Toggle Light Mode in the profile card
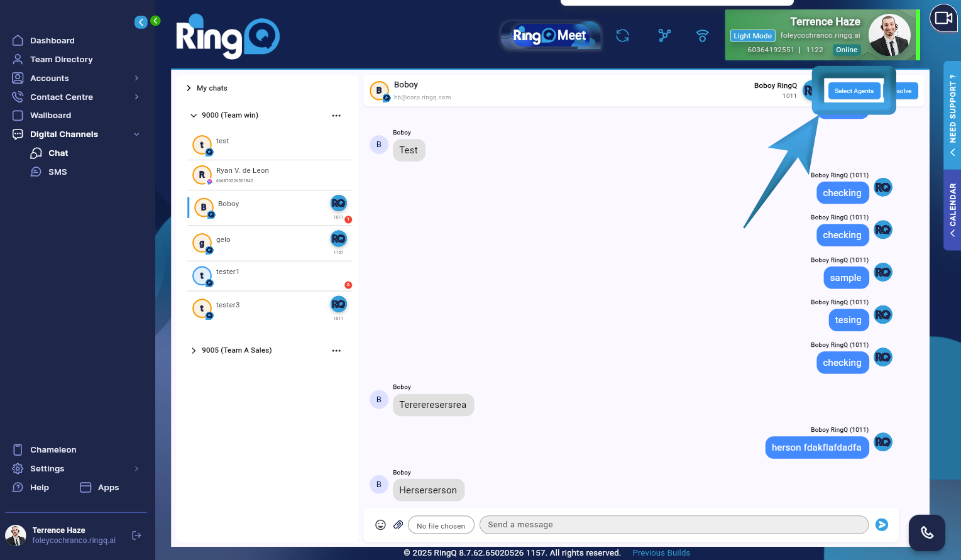This screenshot has height=560, width=961. click(752, 36)
